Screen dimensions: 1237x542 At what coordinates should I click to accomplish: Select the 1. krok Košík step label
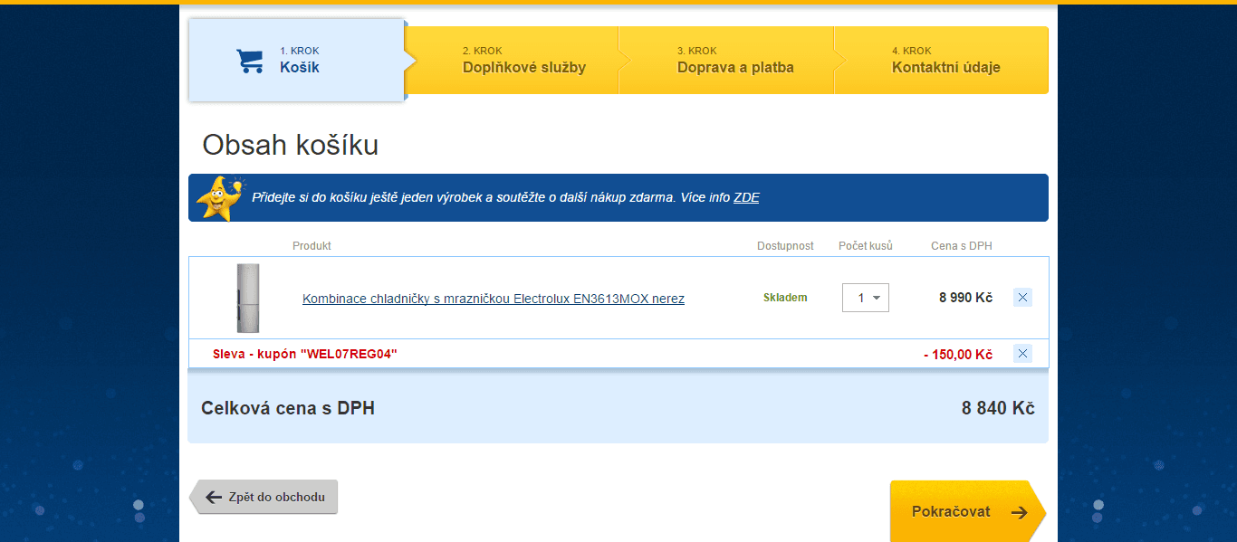[300, 61]
